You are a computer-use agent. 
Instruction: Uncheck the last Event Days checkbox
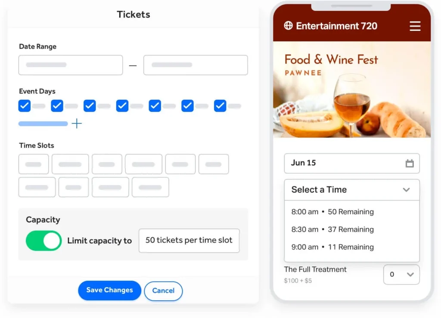tap(220, 106)
